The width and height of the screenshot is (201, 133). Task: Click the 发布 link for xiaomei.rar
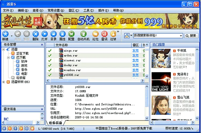136,61
